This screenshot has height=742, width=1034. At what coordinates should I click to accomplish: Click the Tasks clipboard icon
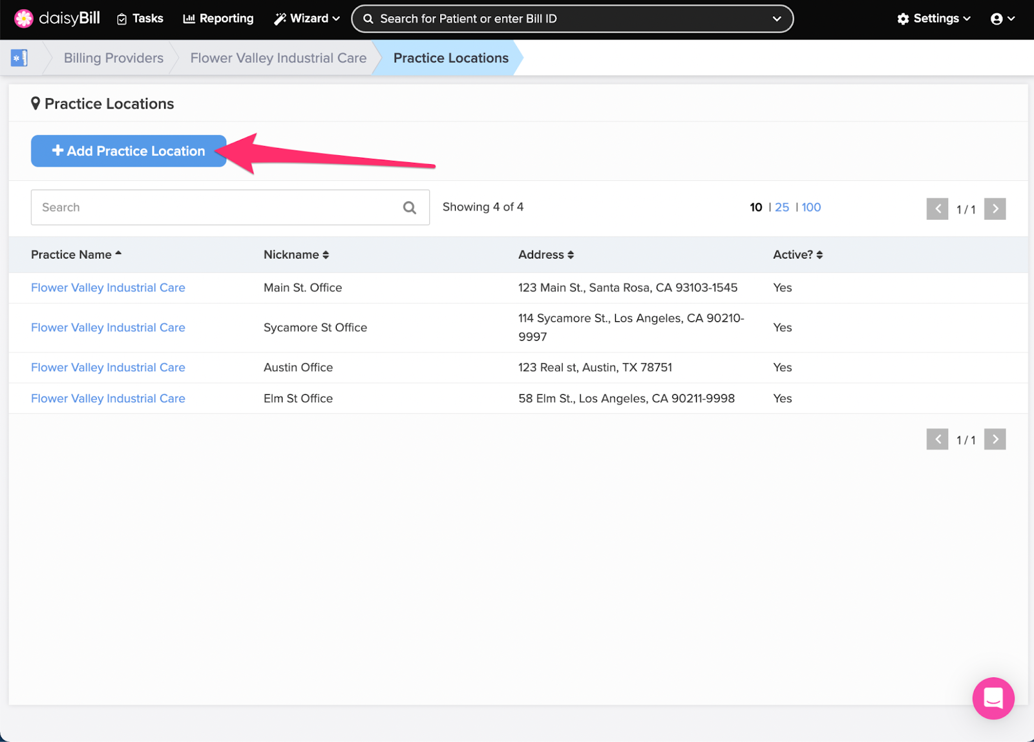click(x=122, y=19)
